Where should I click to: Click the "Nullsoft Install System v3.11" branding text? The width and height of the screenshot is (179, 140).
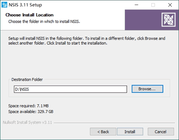point(28,122)
